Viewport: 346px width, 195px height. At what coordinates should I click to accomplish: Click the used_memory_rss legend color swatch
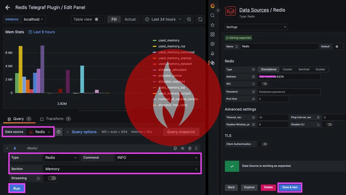[x=155, y=46]
